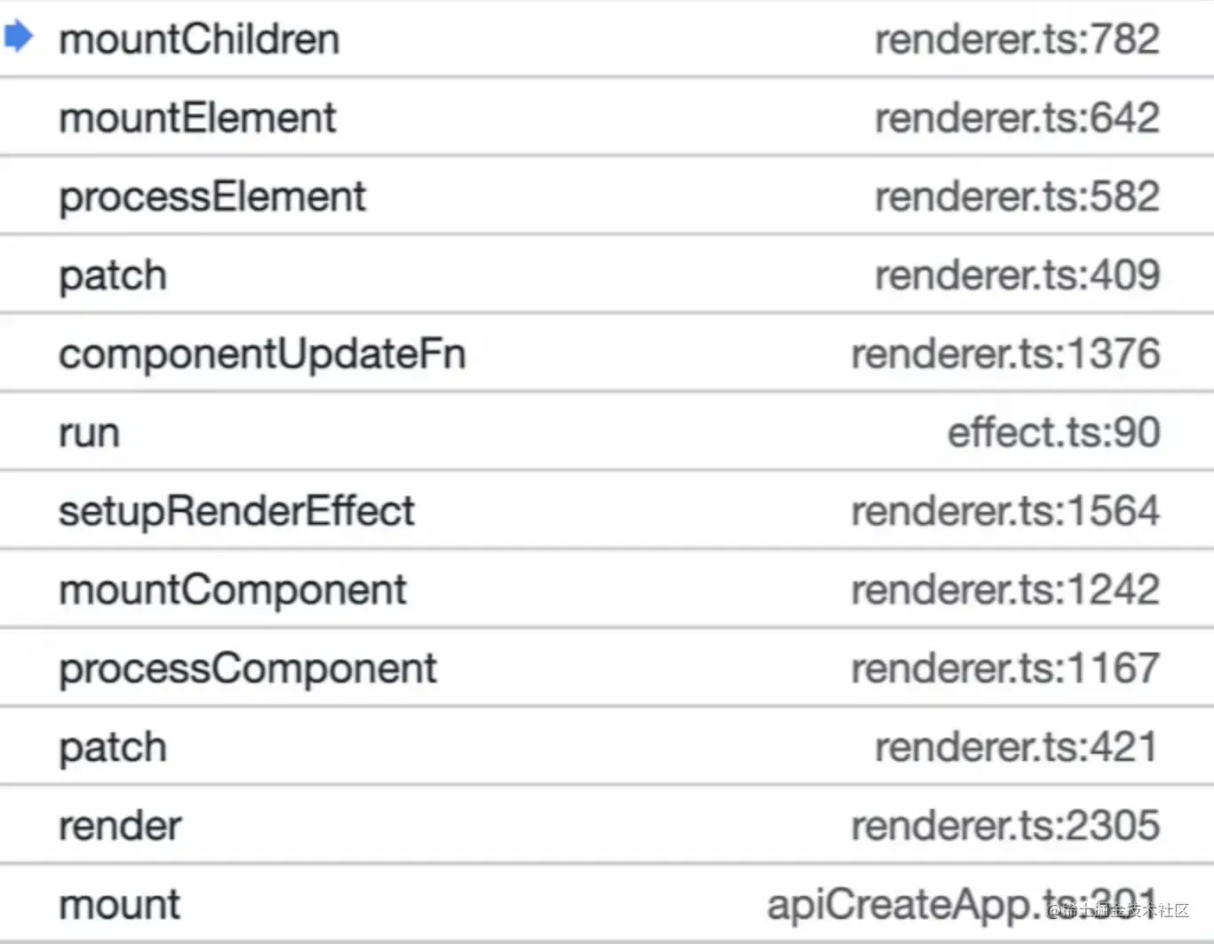Screen dimensions: 1214x944
Task: Open source link renderer.ts:2305
Action: 1005,826
